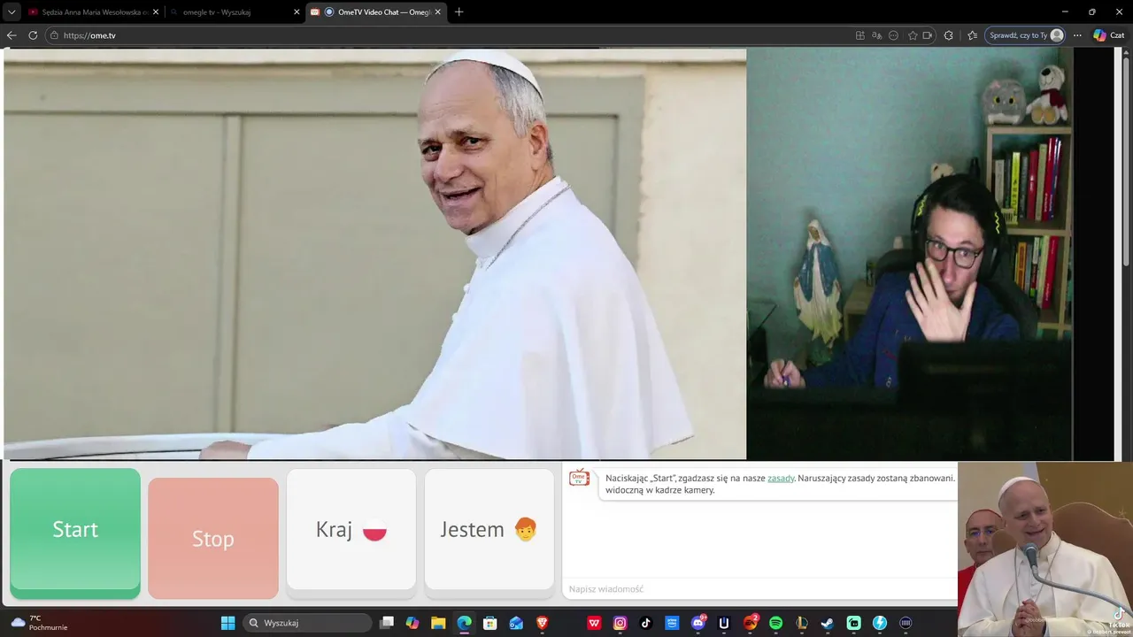Open the EA app with badge 2

(x=751, y=623)
